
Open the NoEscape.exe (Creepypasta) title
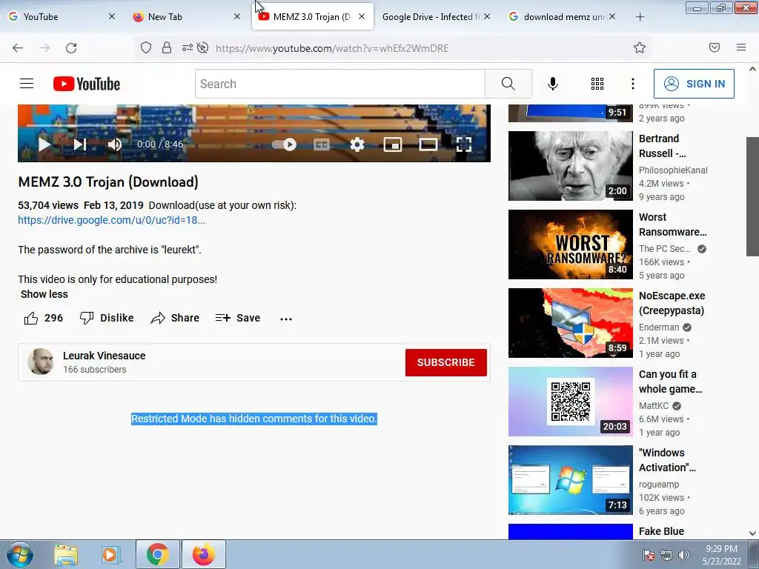[672, 303]
